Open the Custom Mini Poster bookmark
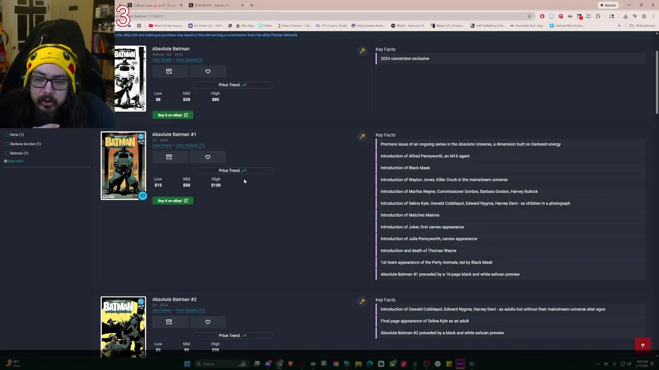The image size is (659, 370). (566, 26)
